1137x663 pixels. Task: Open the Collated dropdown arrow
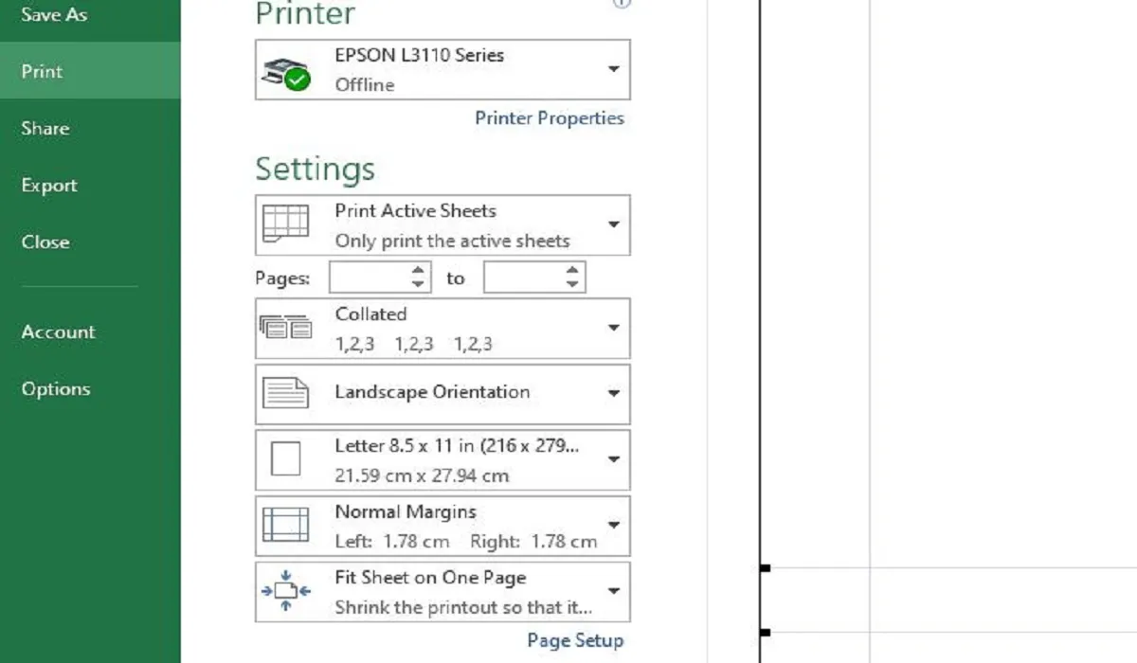[x=613, y=328]
